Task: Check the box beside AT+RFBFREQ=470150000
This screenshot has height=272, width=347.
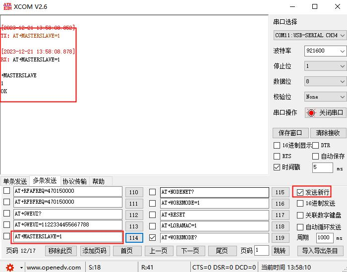Action: pyautogui.click(x=6, y=202)
